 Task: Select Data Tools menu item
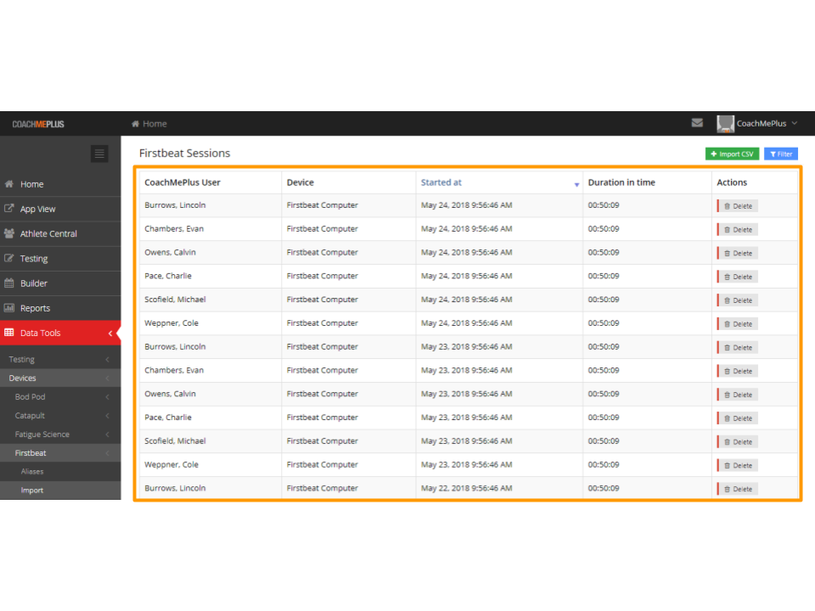[x=60, y=333]
